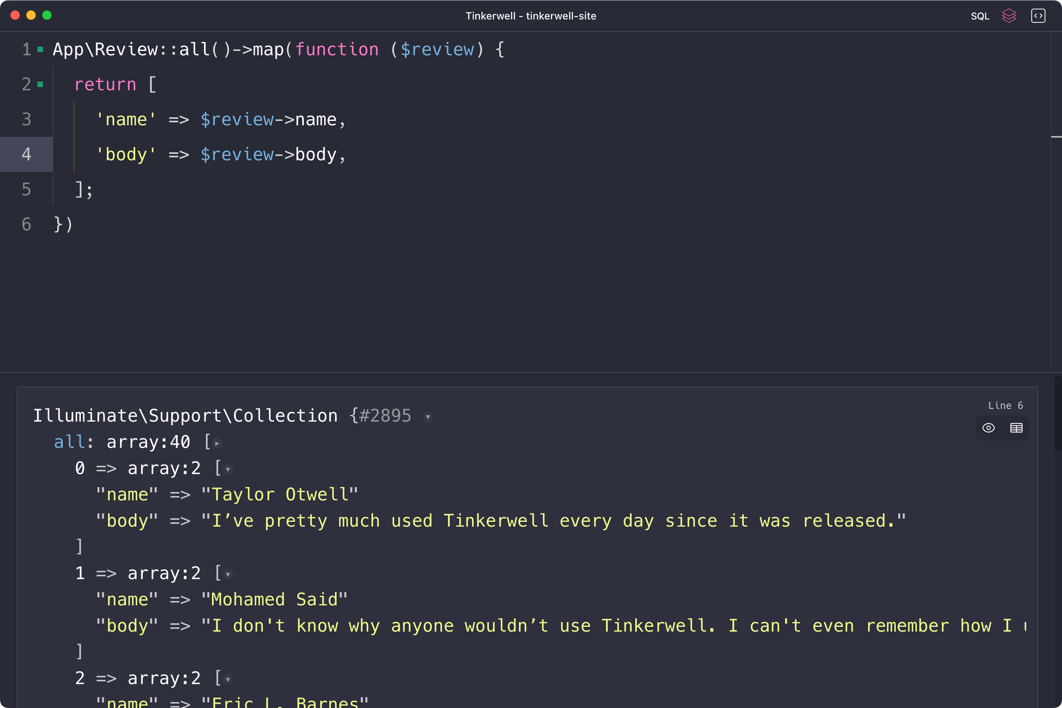Image resolution: width=1062 pixels, height=708 pixels.
Task: Select line number 5 in gutter
Action: (26, 189)
